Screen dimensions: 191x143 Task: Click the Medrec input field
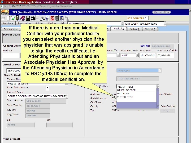pyautogui.click(x=11, y=55)
